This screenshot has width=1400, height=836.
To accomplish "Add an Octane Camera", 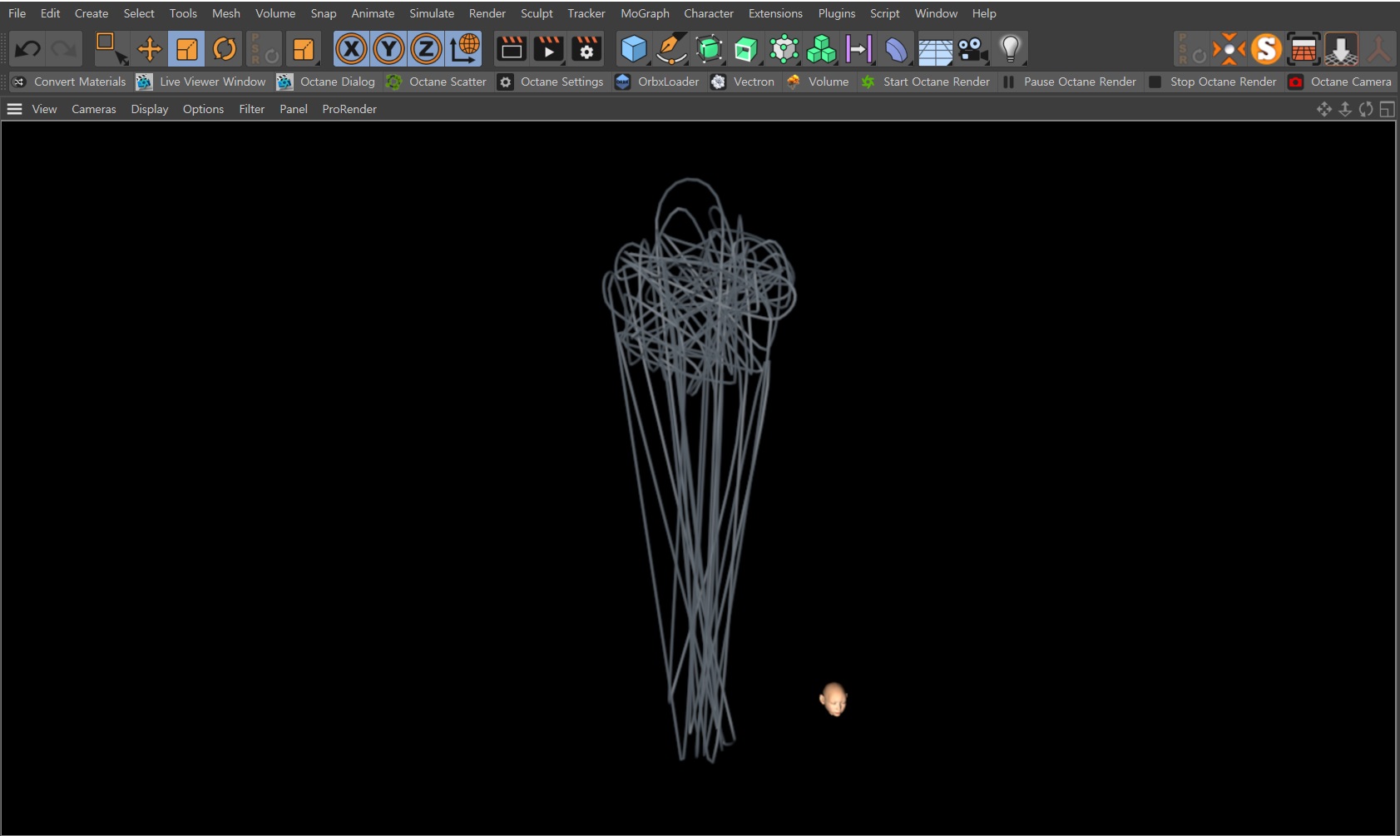I will (1339, 82).
